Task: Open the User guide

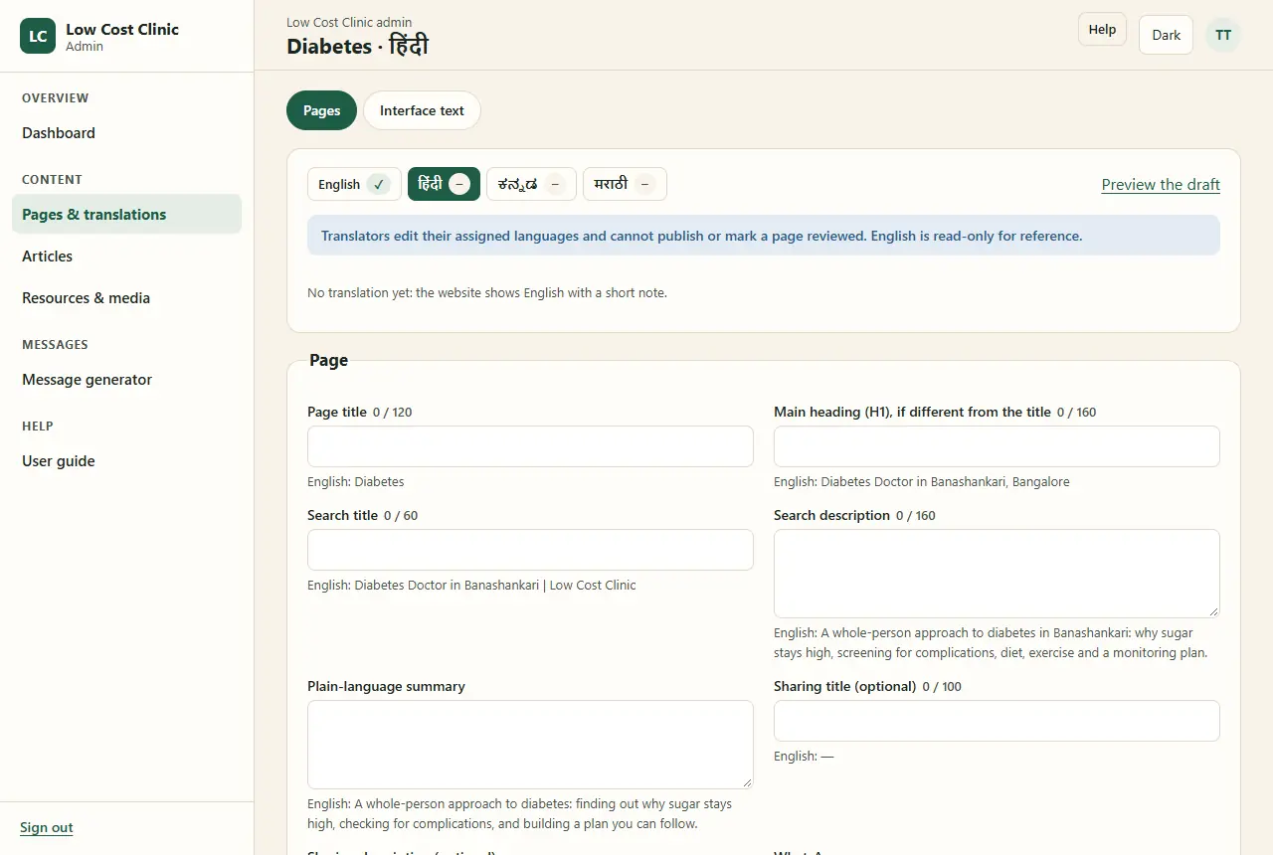Action: coord(126,461)
